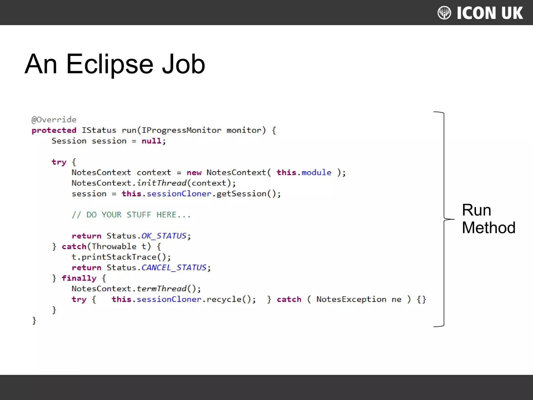Click the '// DO YOUR STUFF HERE...' comment

click(x=131, y=215)
